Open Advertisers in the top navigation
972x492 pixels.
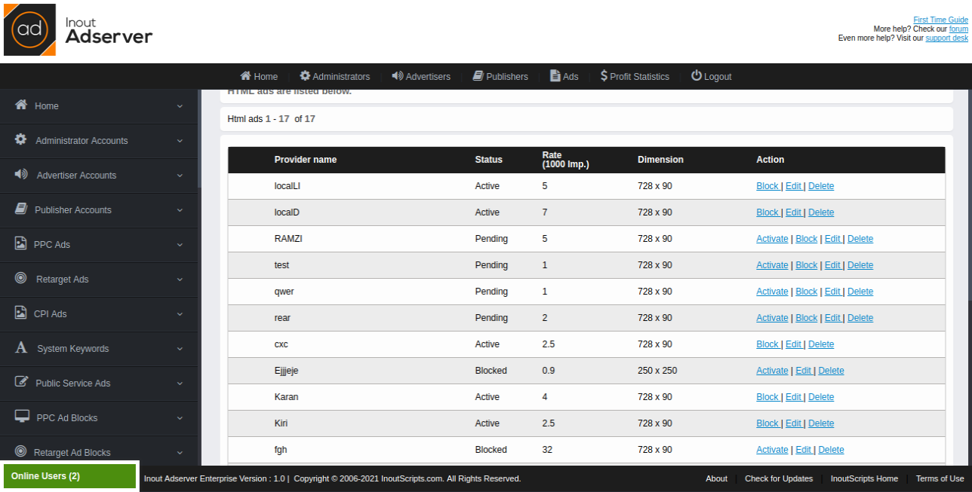(x=421, y=76)
